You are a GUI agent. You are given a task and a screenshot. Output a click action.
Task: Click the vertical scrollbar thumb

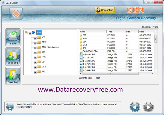(x=156, y=39)
